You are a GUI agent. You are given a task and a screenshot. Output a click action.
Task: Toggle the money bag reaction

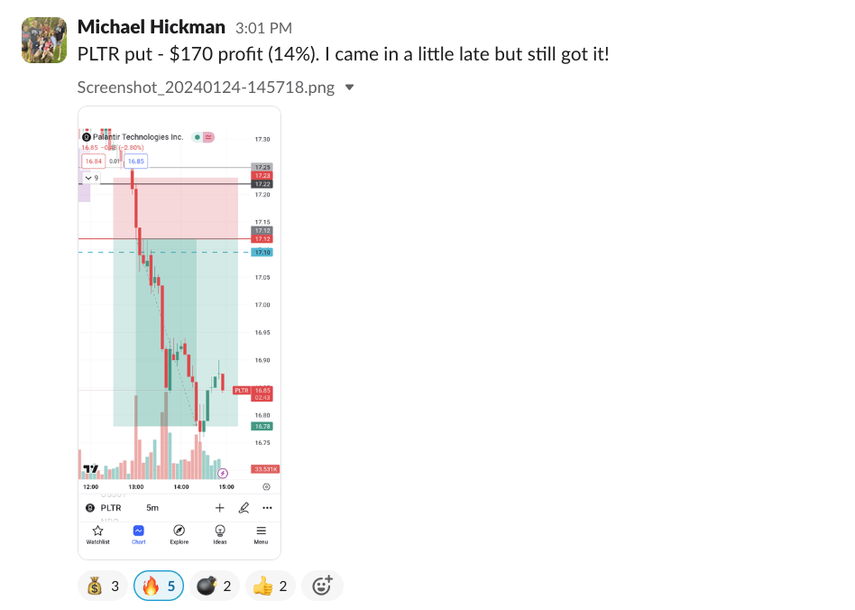103,587
